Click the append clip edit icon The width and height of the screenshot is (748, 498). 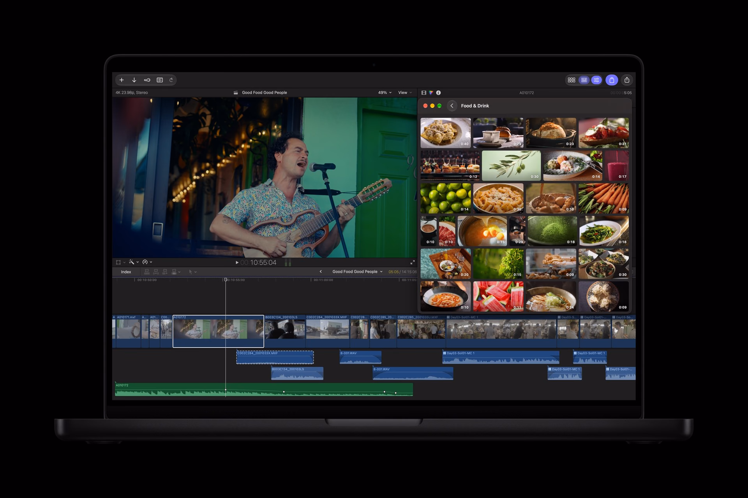pyautogui.click(x=165, y=272)
